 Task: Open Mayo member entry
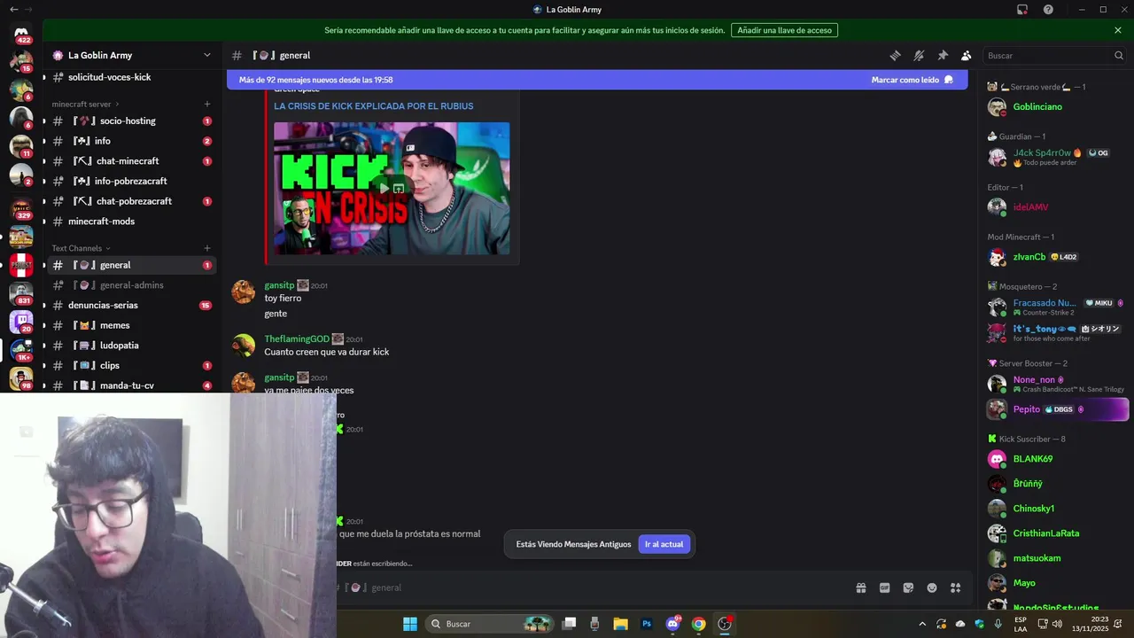point(1057,583)
